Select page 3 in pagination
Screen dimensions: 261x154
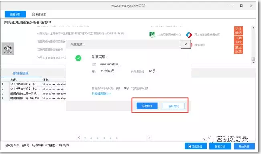click(x=98, y=138)
